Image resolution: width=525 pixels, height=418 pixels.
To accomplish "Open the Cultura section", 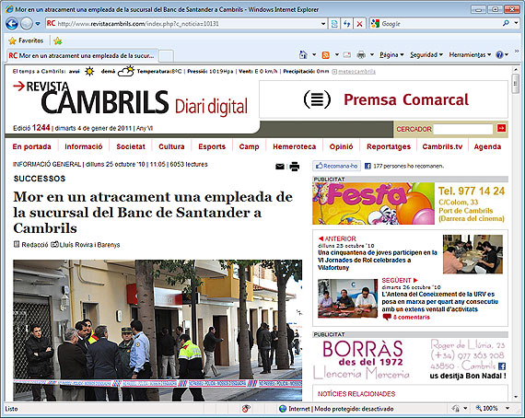I will tap(171, 146).
